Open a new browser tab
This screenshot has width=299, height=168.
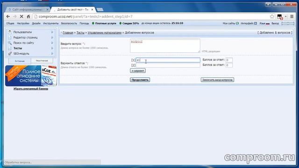100,9
